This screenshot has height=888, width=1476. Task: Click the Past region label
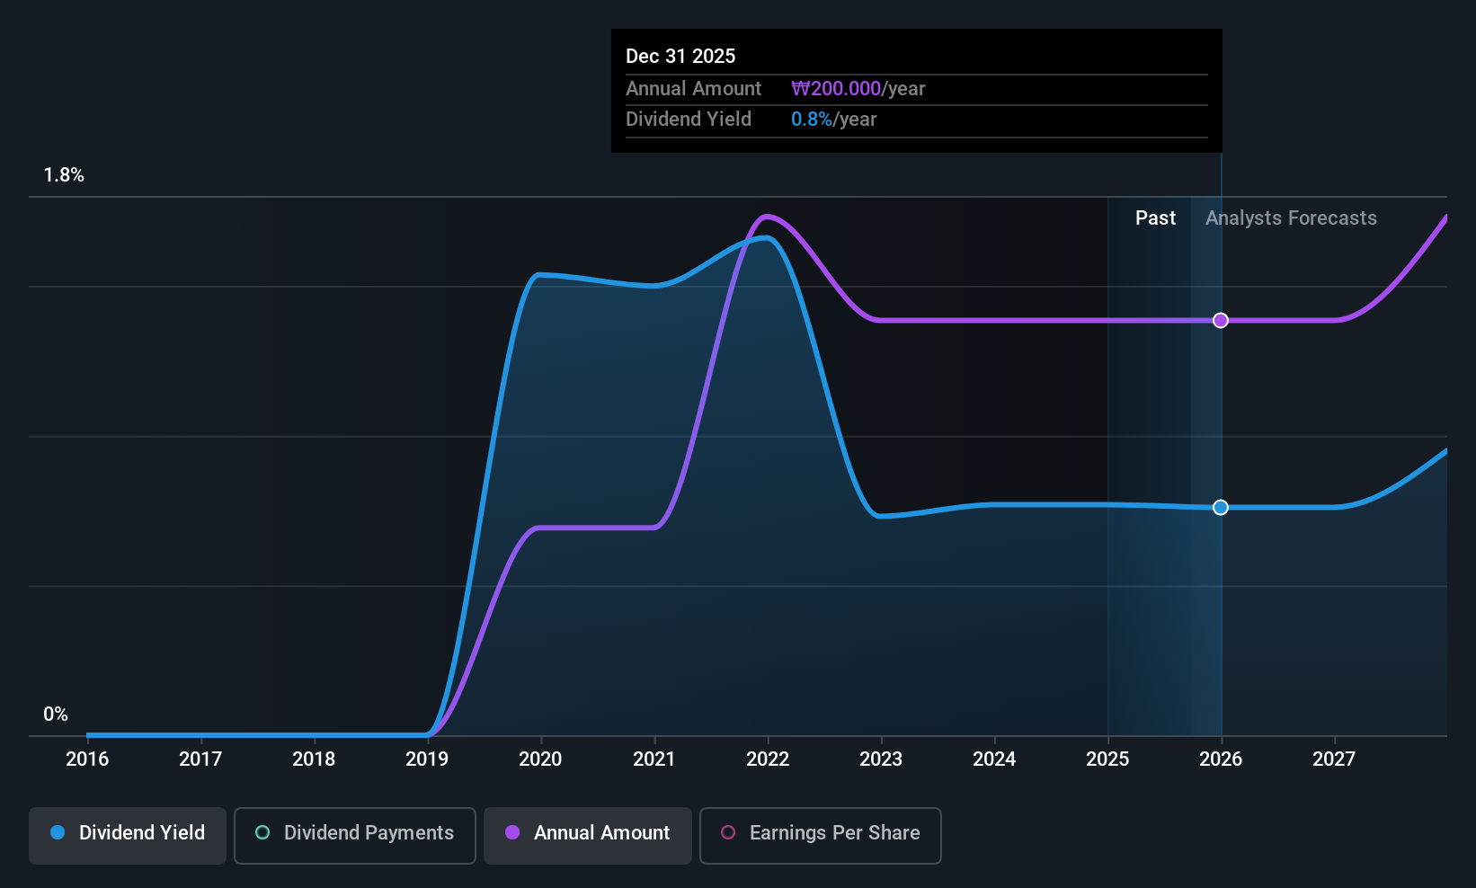pos(1155,218)
